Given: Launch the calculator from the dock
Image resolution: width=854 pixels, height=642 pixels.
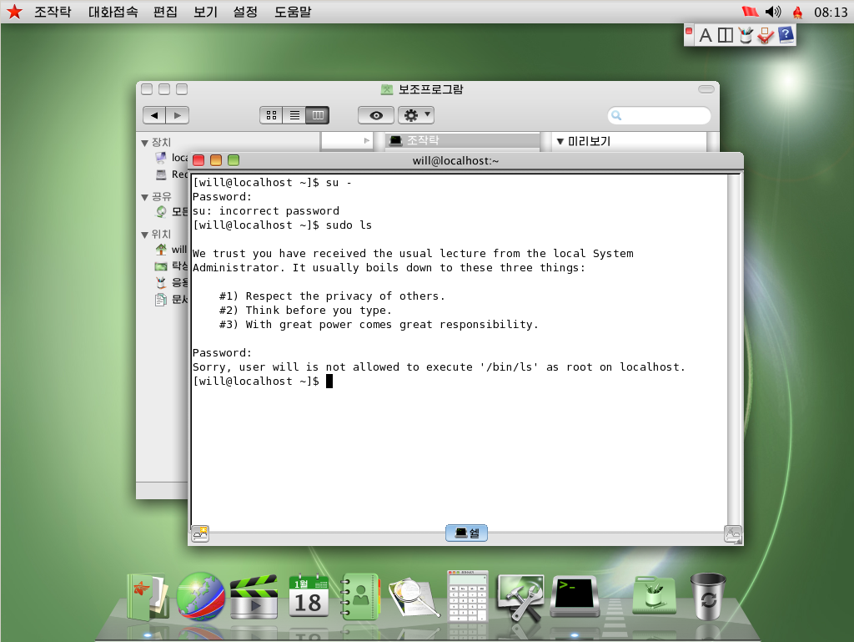Looking at the screenshot, I should click(x=467, y=595).
